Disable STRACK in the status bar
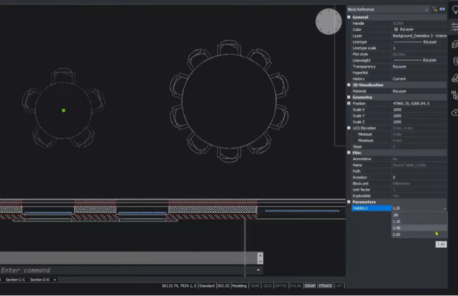This screenshot has width=458, height=296. (x=325, y=286)
